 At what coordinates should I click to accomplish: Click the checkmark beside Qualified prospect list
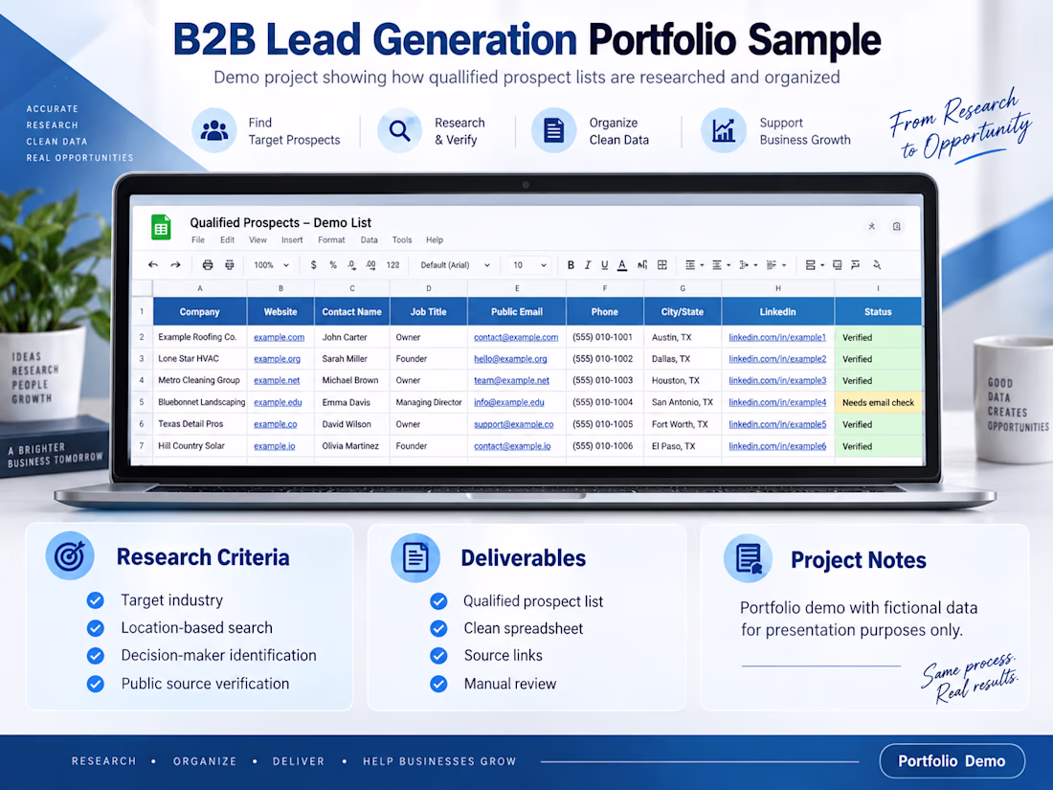(438, 601)
